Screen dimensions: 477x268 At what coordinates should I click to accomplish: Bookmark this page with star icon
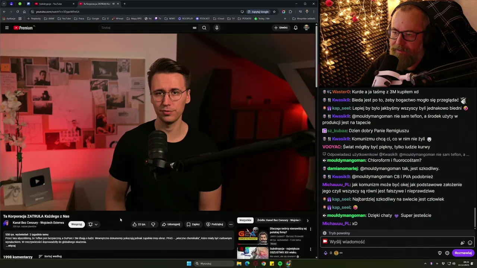pyautogui.click(x=274, y=12)
